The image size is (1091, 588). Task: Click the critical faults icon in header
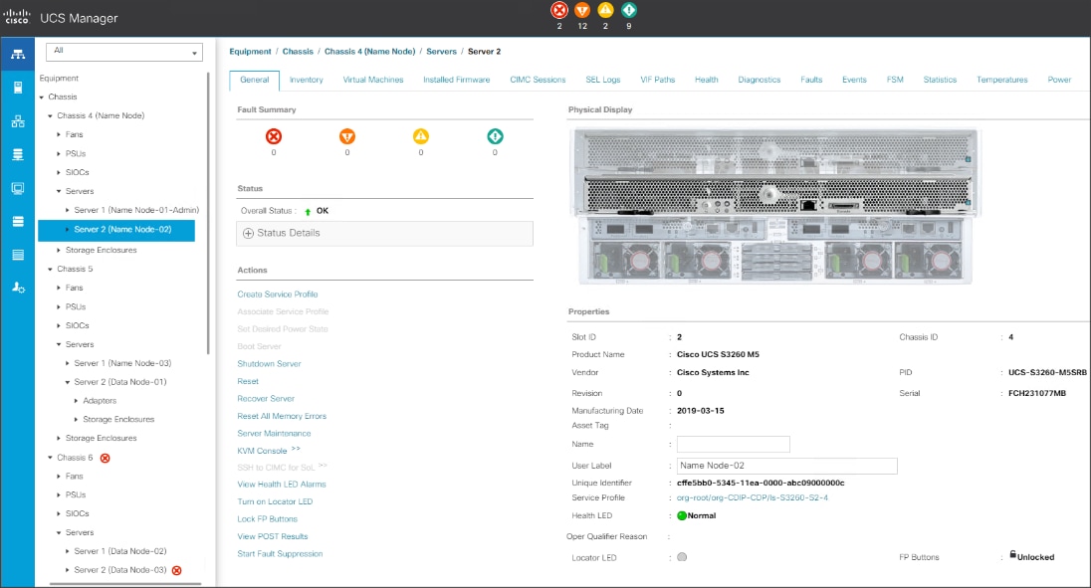(x=559, y=10)
